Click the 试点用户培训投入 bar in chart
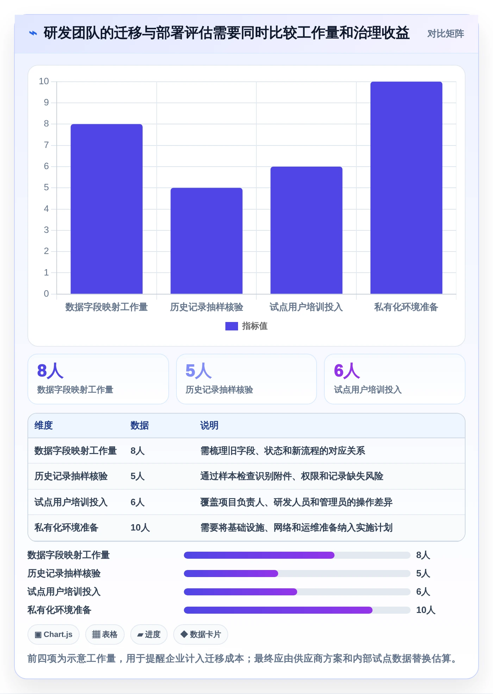 tap(306, 230)
